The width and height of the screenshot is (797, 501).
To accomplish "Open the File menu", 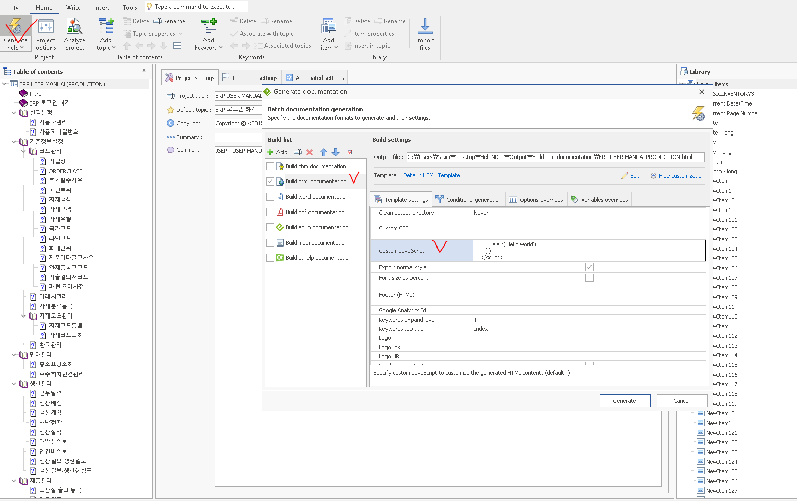I will [14, 8].
